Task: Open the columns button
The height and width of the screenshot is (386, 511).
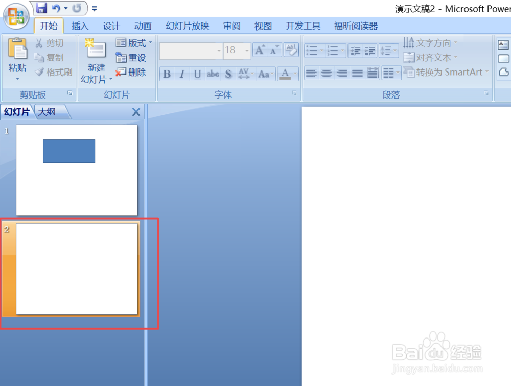Action: 391,73
